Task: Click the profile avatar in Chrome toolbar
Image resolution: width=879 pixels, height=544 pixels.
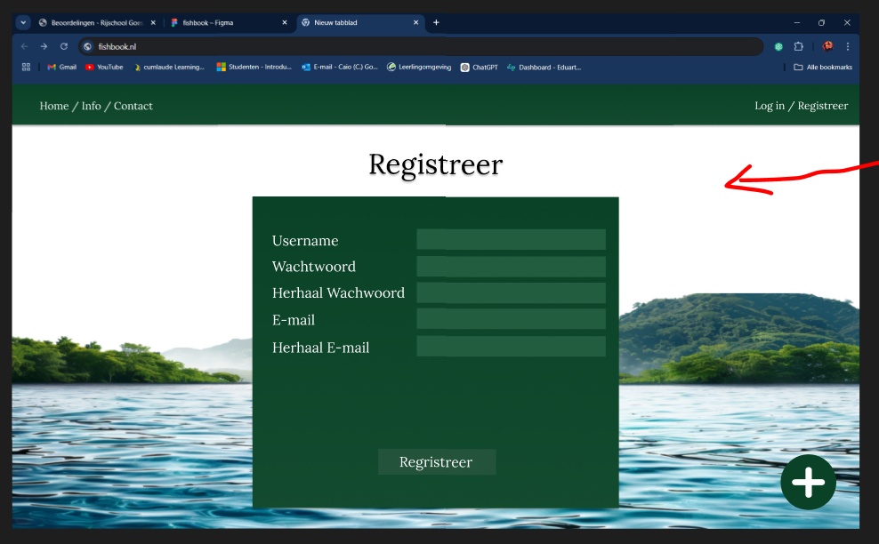Action: pos(827,46)
